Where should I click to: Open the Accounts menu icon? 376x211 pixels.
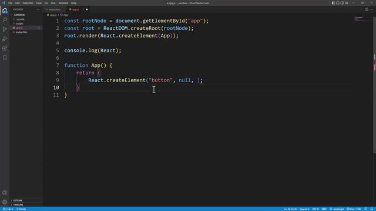pyautogui.click(x=5, y=193)
